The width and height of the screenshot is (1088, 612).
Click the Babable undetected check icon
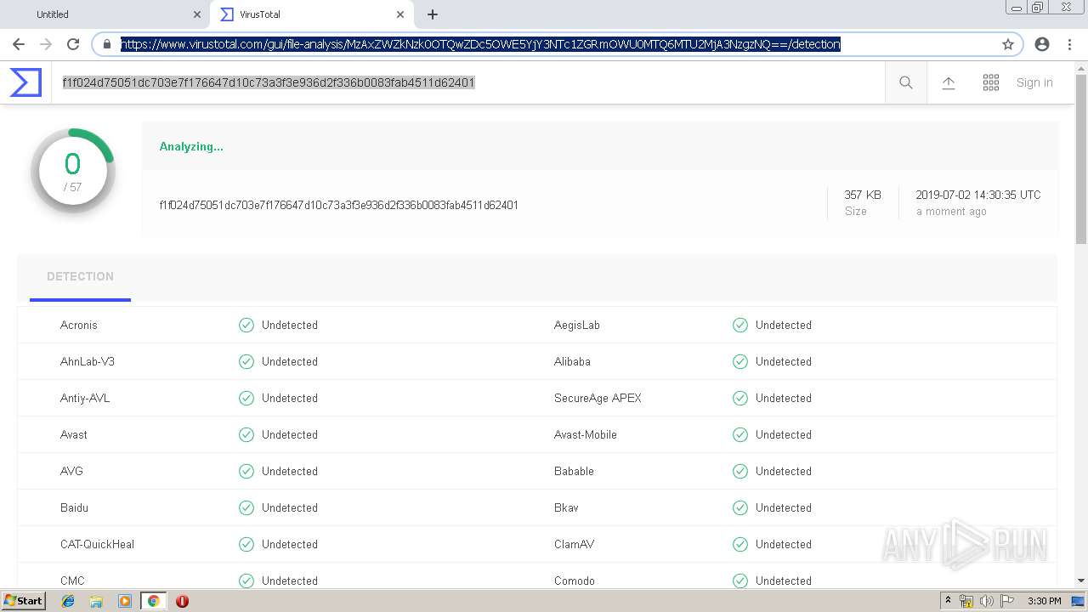(740, 471)
